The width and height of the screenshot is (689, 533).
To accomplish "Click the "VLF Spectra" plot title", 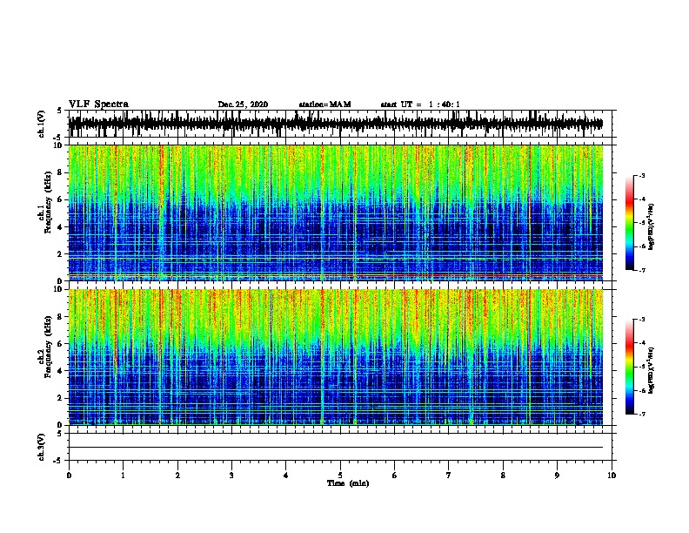I will click(98, 105).
